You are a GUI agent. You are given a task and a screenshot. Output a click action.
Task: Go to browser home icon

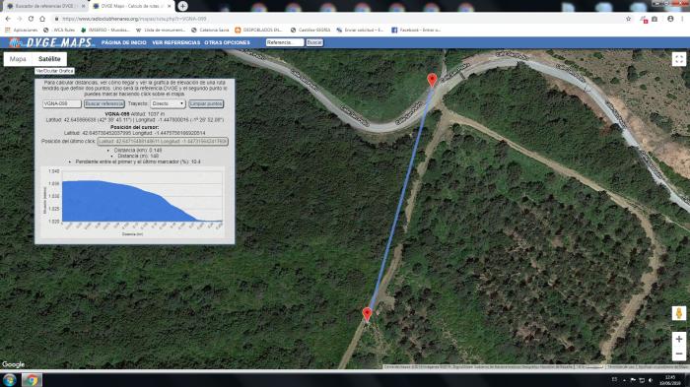pyautogui.click(x=42, y=19)
